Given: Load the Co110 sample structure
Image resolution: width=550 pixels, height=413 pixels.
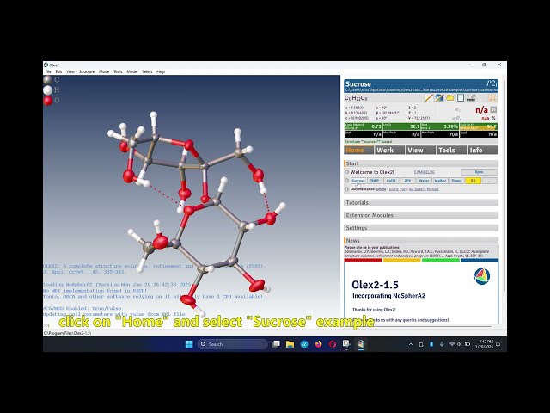Looking at the screenshot, I should click(391, 181).
